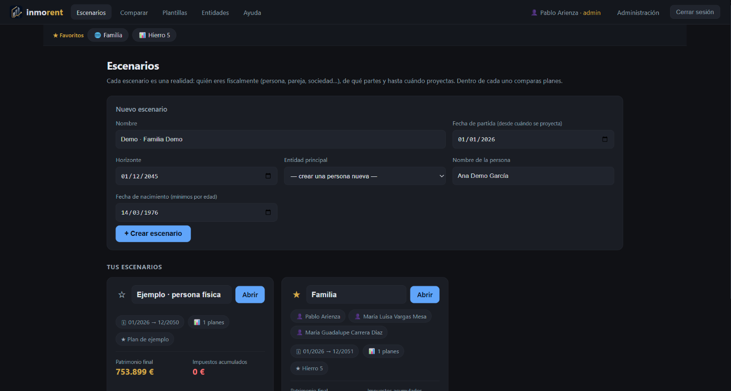Viewport: 731px width, 391px height.
Task: Click the 01/2026 → 12/2050 date chip
Action: [x=150, y=322]
